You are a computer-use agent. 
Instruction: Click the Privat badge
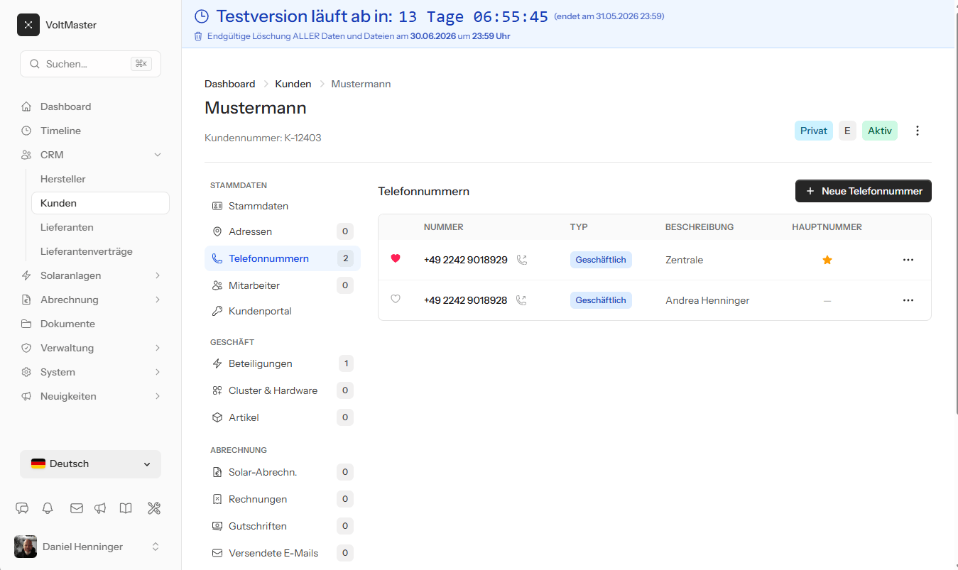(x=814, y=131)
